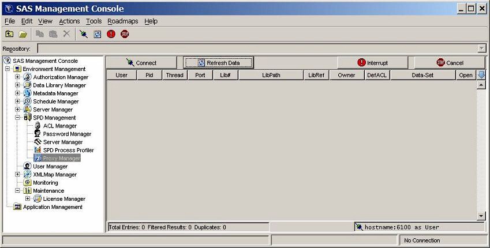The width and height of the screenshot is (490, 248).
Task: Open the Repository dropdown
Action: click(x=482, y=48)
